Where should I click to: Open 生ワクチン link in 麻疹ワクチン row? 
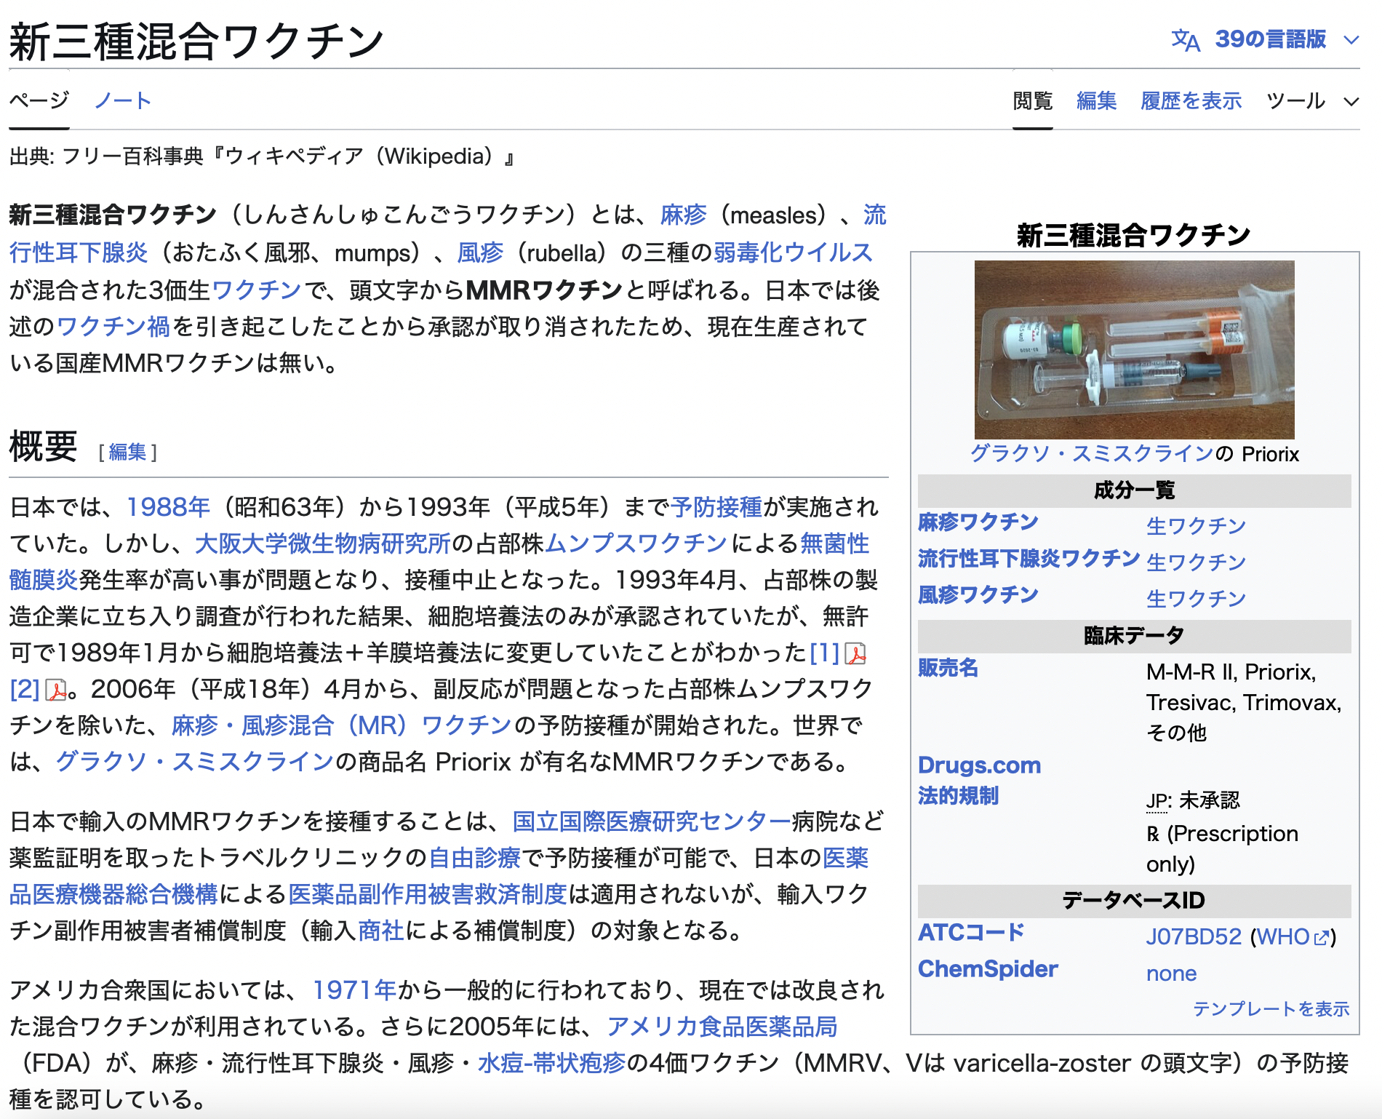tap(1196, 526)
